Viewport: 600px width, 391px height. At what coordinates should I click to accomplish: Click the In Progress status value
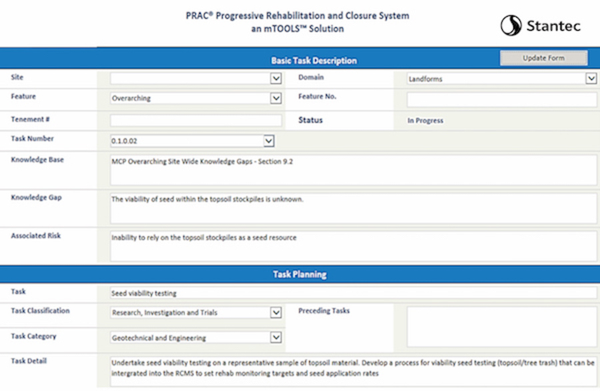pyautogui.click(x=425, y=121)
